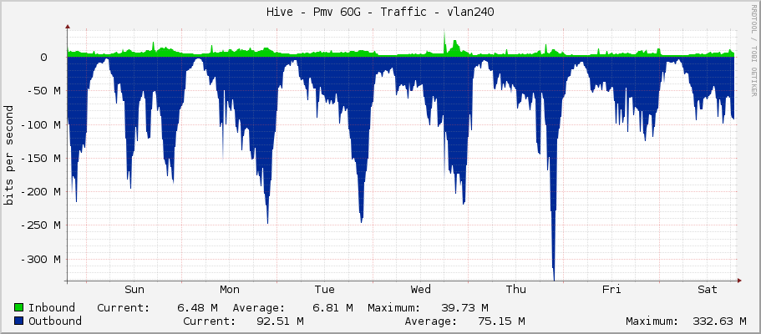The height and width of the screenshot is (334, 761).
Task: Click the "-300 M" y-axis value
Action: click(40, 259)
